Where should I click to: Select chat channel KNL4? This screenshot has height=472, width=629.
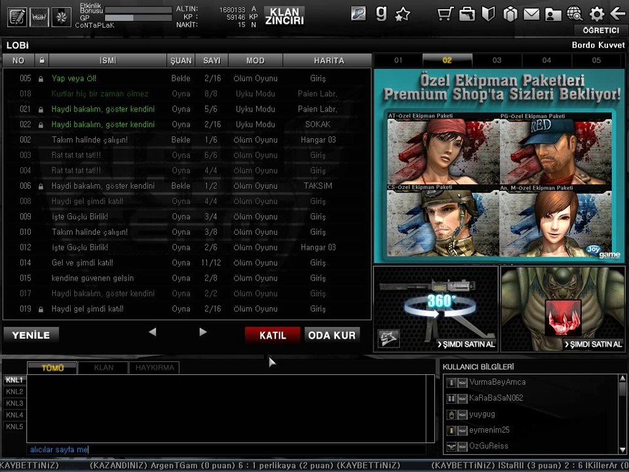pyautogui.click(x=14, y=414)
